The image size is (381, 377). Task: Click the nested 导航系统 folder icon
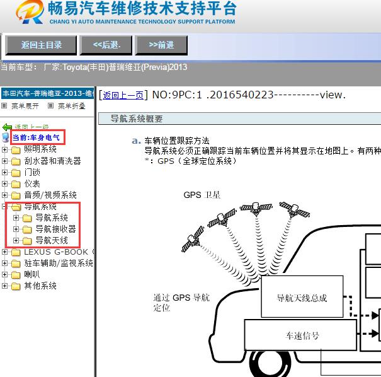27,218
